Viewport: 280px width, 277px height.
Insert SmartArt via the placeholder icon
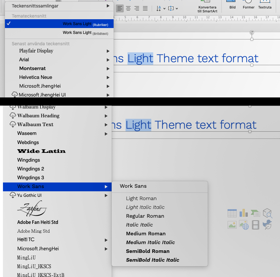pos(255,213)
